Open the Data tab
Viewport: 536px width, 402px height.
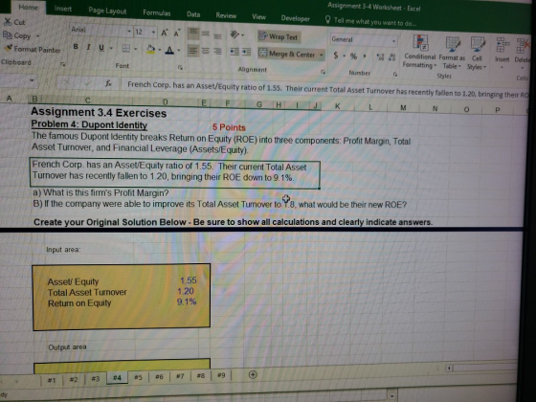pyautogui.click(x=193, y=14)
